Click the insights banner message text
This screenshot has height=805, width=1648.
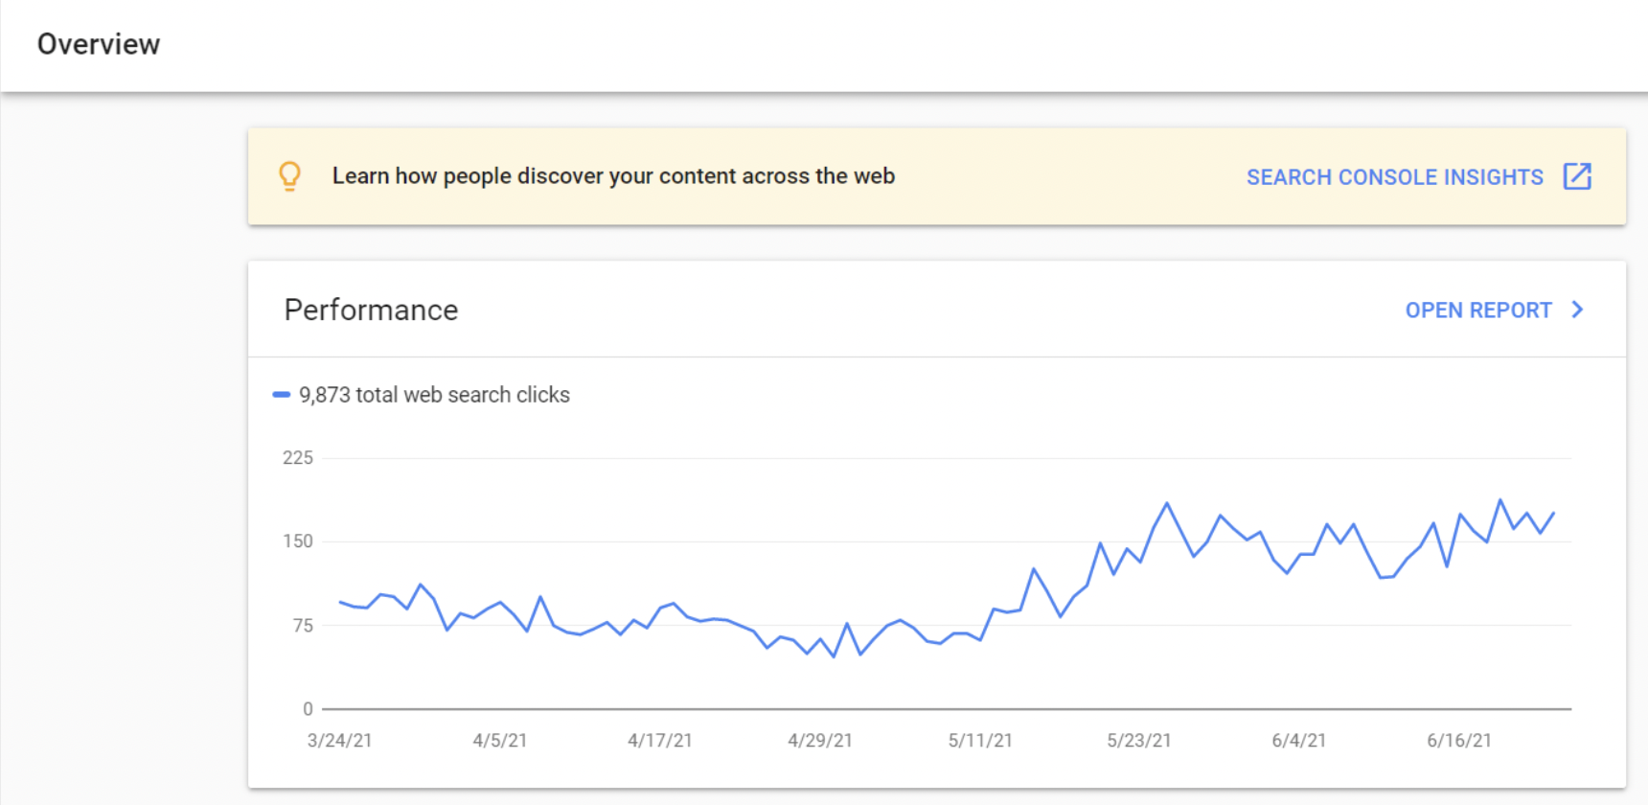coord(613,176)
